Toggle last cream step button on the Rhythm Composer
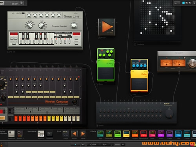 click(78, 118)
